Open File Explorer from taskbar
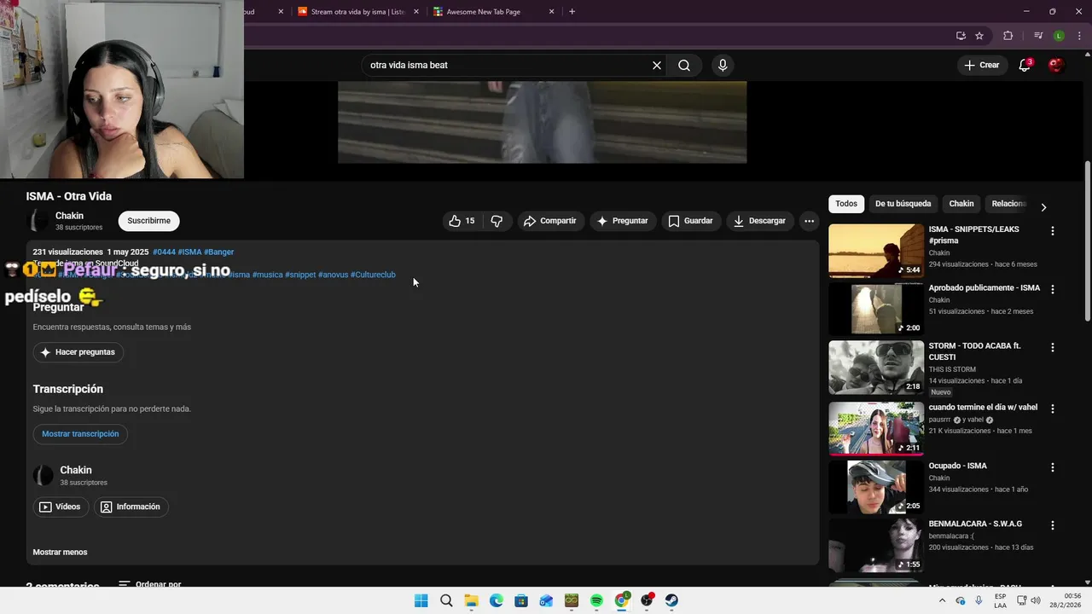Viewport: 1092px width, 614px height. tap(471, 601)
